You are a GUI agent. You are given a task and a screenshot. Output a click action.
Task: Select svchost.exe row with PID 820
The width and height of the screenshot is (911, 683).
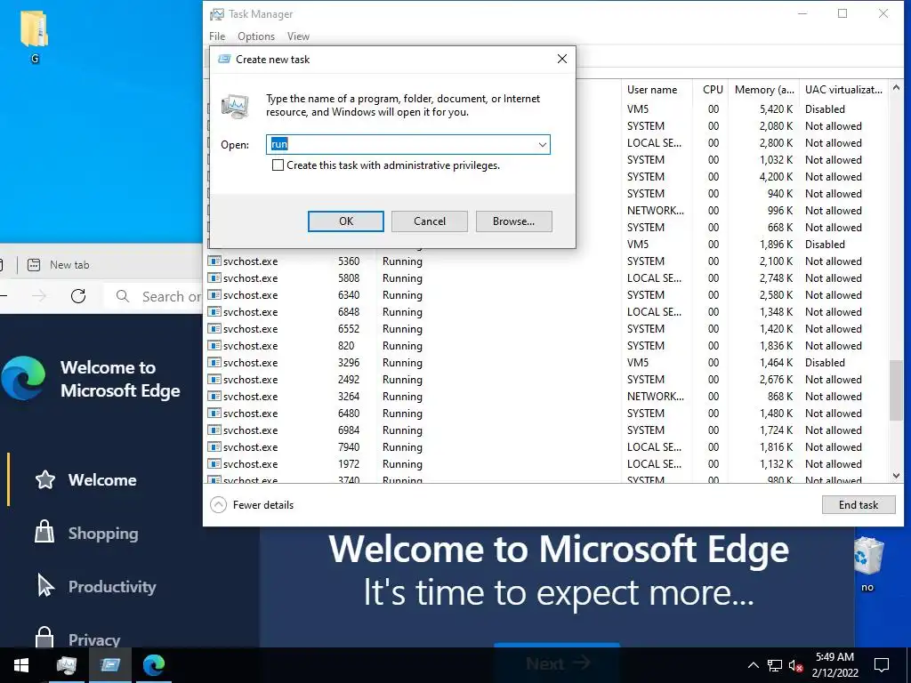click(547, 346)
